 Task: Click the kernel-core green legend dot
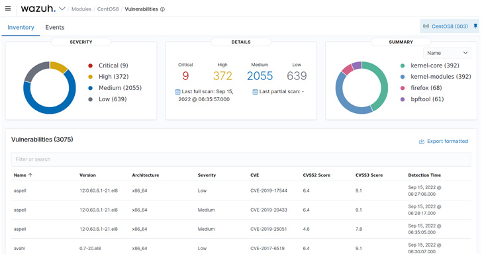pos(403,65)
